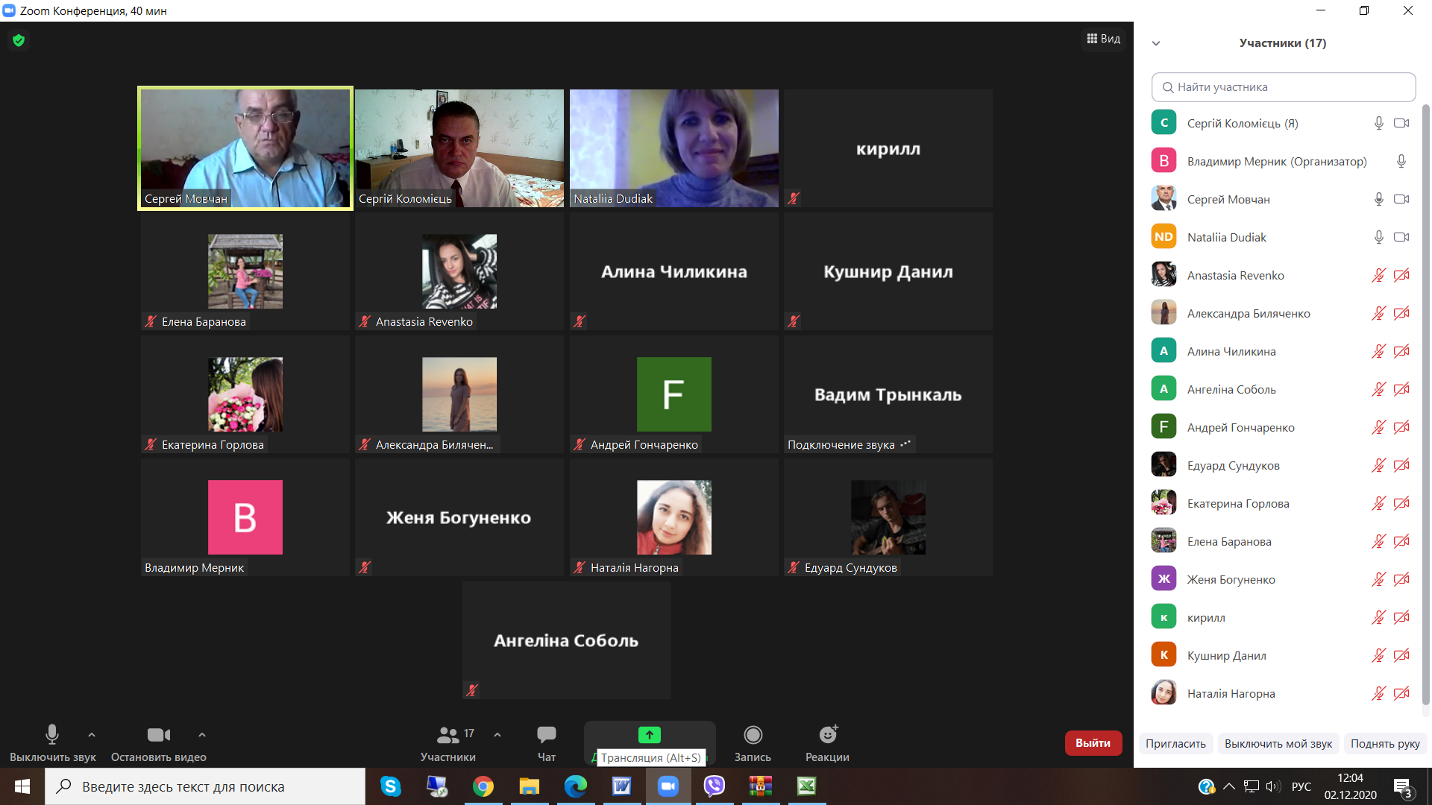Click camera icon next to Сергей Мовчан
Viewport: 1432px width, 805px height.
coord(1401,199)
